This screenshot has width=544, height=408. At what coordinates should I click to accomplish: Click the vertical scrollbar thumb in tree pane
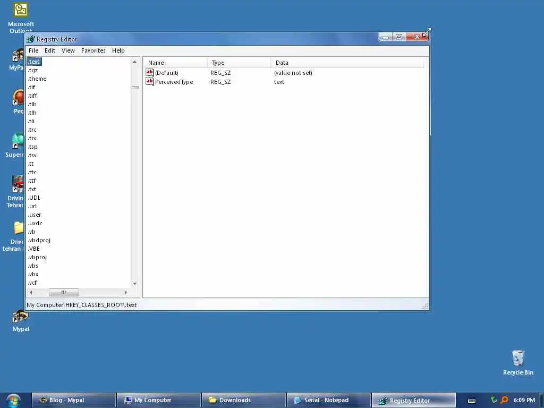[x=134, y=88]
